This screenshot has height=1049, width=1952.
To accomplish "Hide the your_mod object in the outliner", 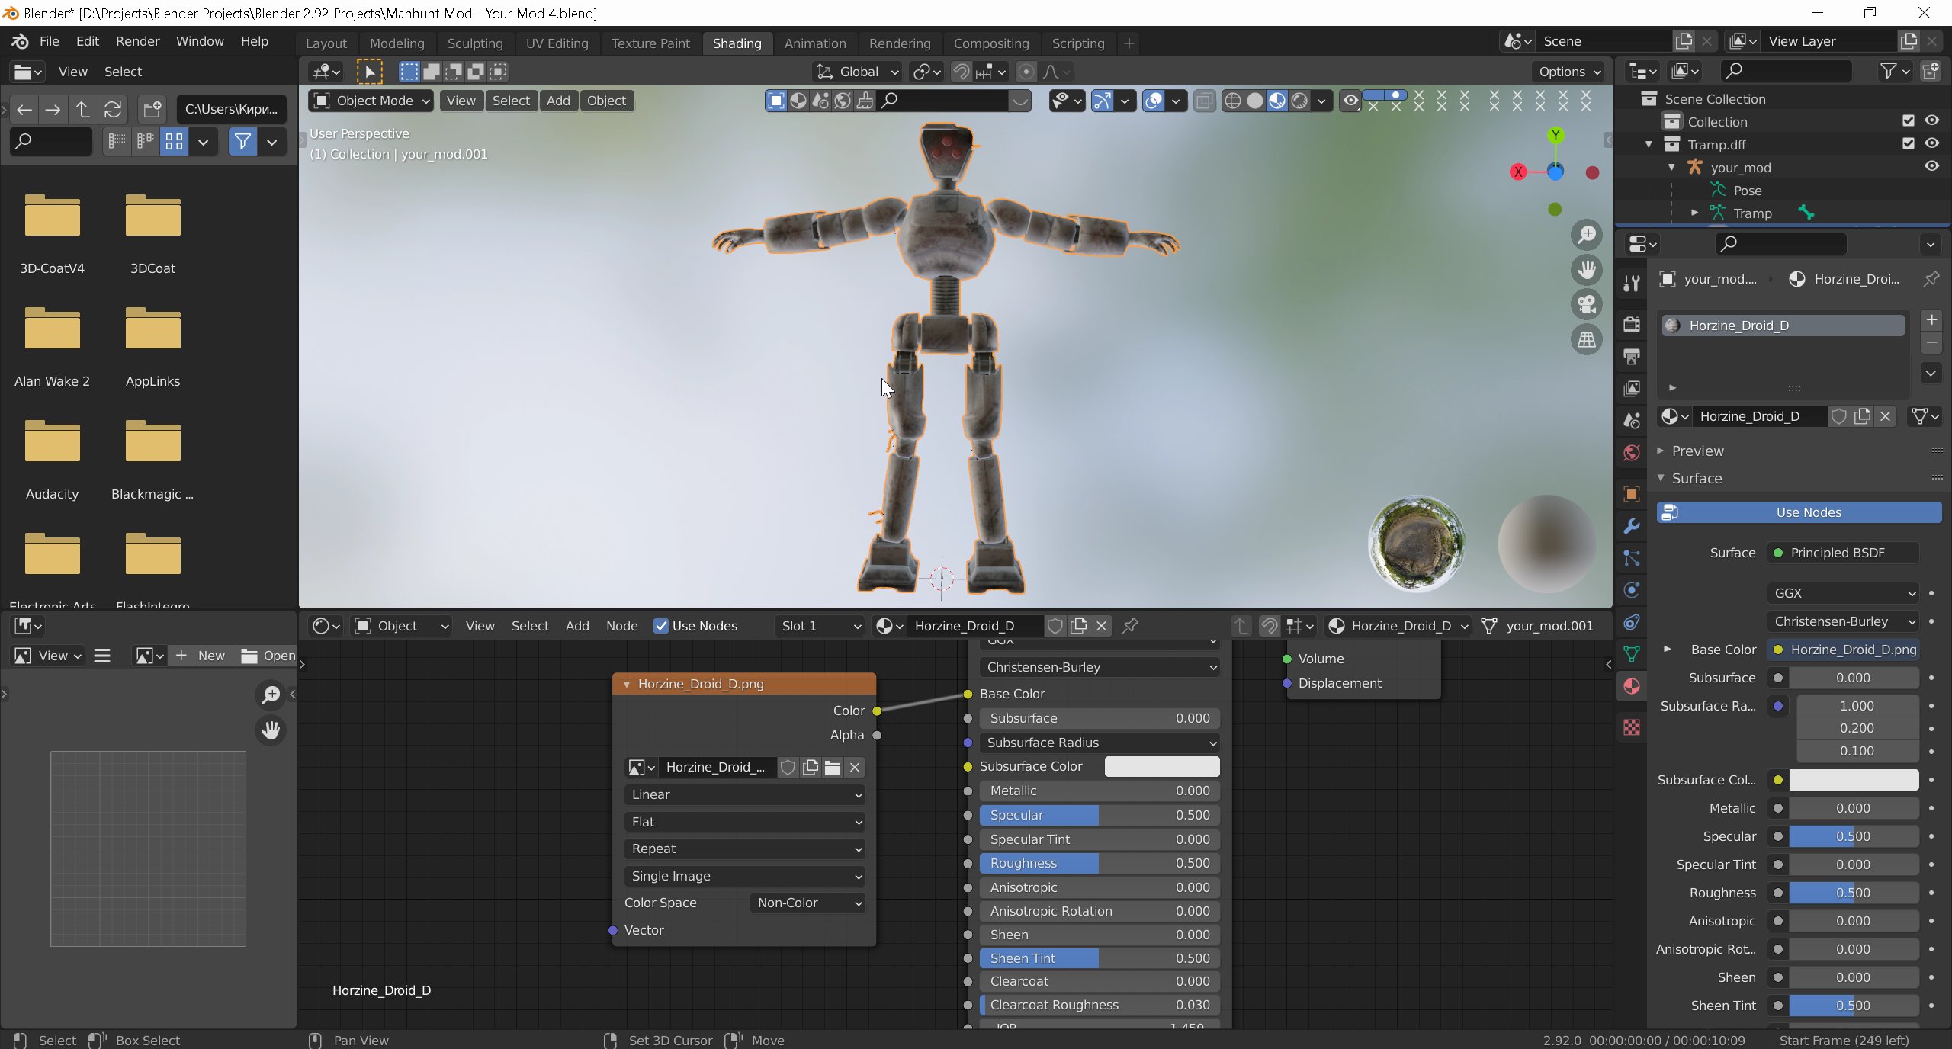I will 1931,166.
